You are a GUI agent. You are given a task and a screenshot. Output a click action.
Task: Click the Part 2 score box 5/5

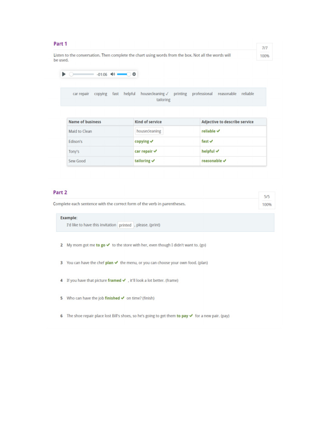pos(266,197)
